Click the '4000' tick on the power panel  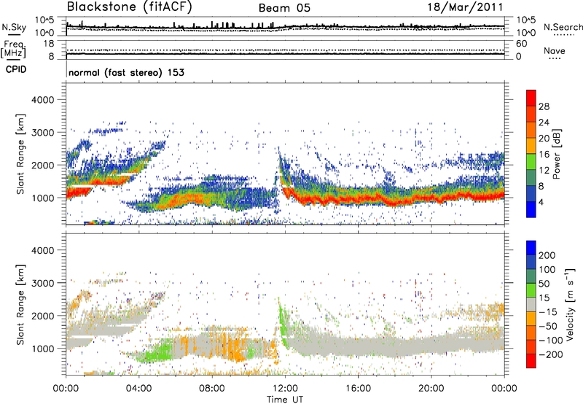[42, 100]
